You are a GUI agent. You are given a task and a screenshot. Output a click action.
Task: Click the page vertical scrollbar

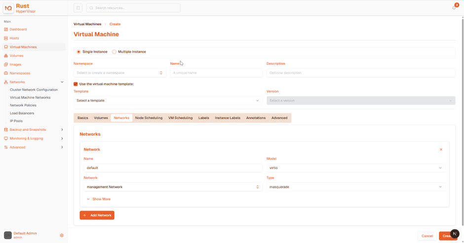pos(463,121)
